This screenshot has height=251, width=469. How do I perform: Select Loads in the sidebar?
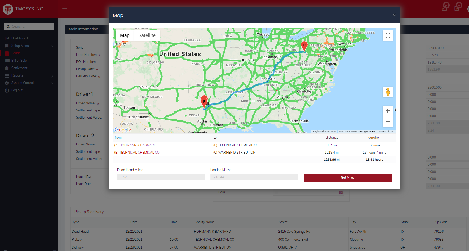[16, 53]
